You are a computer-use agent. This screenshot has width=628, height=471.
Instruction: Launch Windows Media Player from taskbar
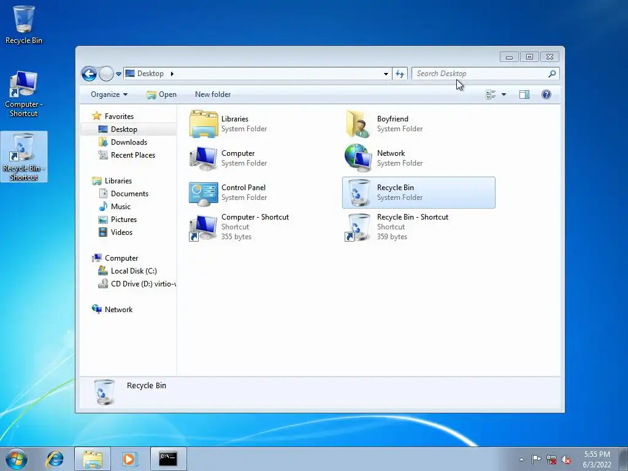(130, 459)
